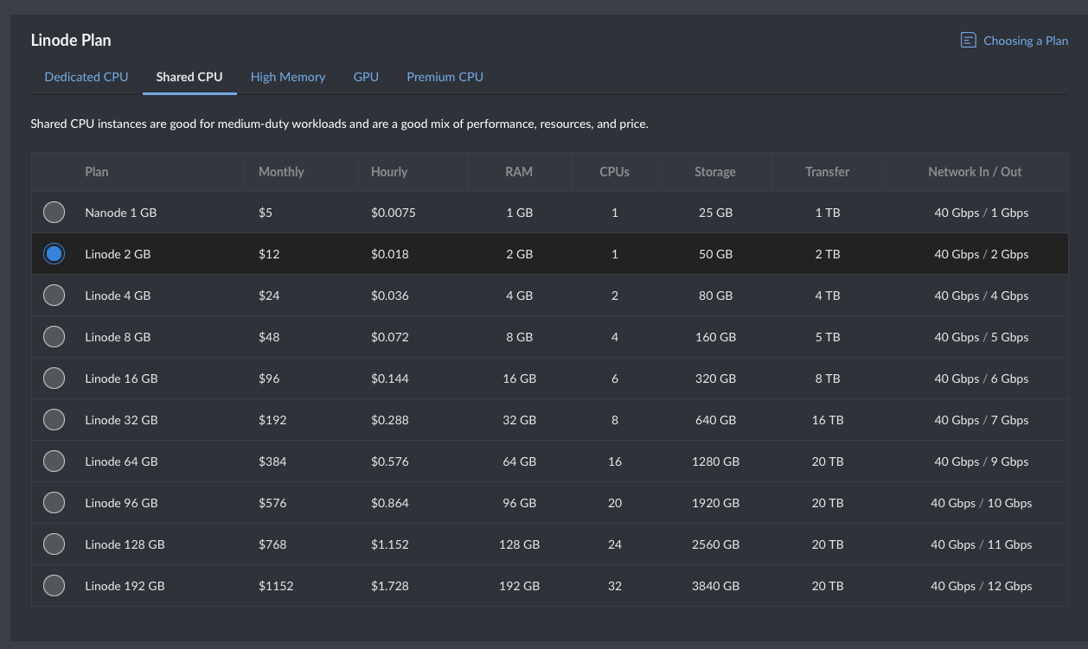Select the Linode 96 GB radio button
This screenshot has height=649, width=1088.
[x=54, y=502]
